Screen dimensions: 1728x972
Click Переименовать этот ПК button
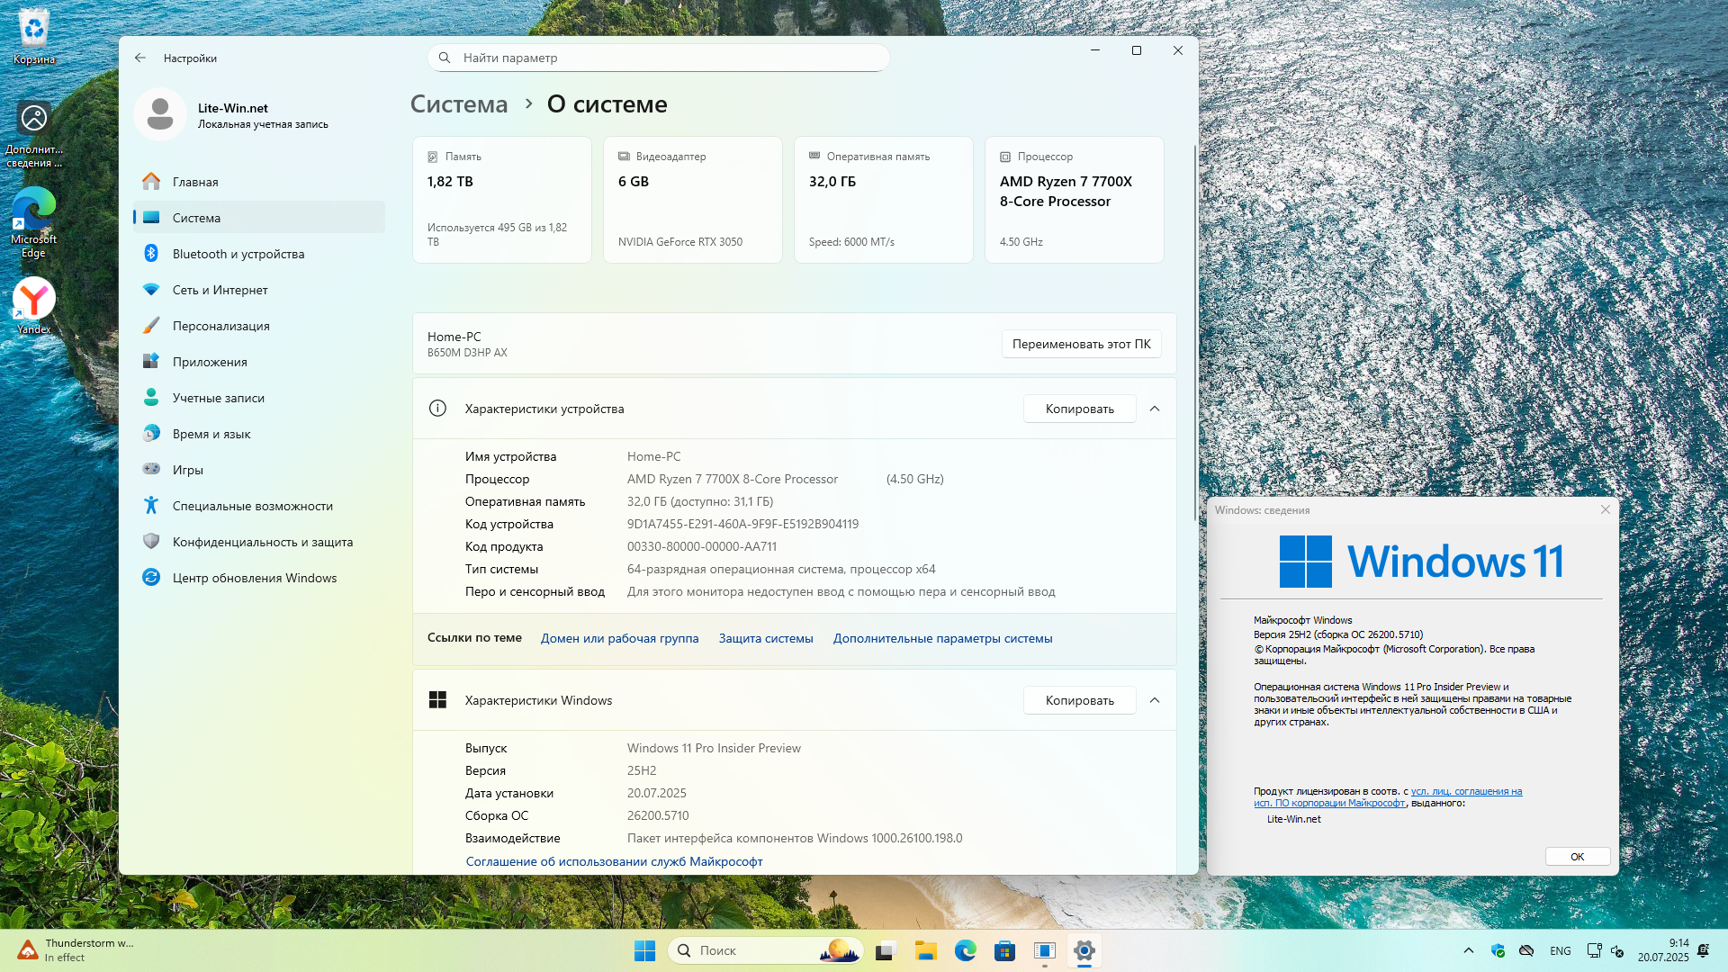click(x=1081, y=344)
